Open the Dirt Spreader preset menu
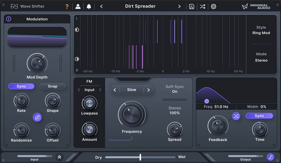The image size is (281, 163). tap(140, 6)
